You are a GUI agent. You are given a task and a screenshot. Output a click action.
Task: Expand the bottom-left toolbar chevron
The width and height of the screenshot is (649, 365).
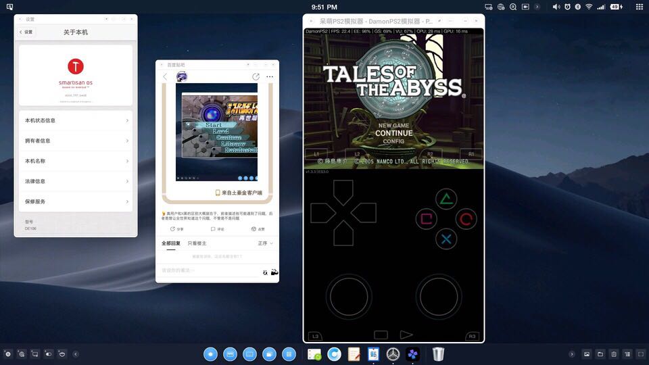[x=76, y=354]
